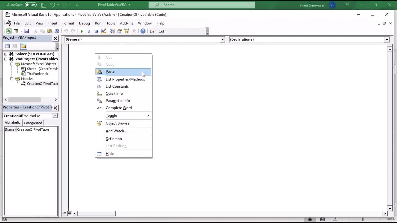The height and width of the screenshot is (223, 397).
Task: Run the macro with the green play icon
Action: point(82,31)
